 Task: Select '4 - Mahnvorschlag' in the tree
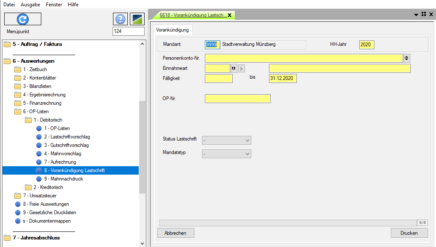[x=62, y=154]
